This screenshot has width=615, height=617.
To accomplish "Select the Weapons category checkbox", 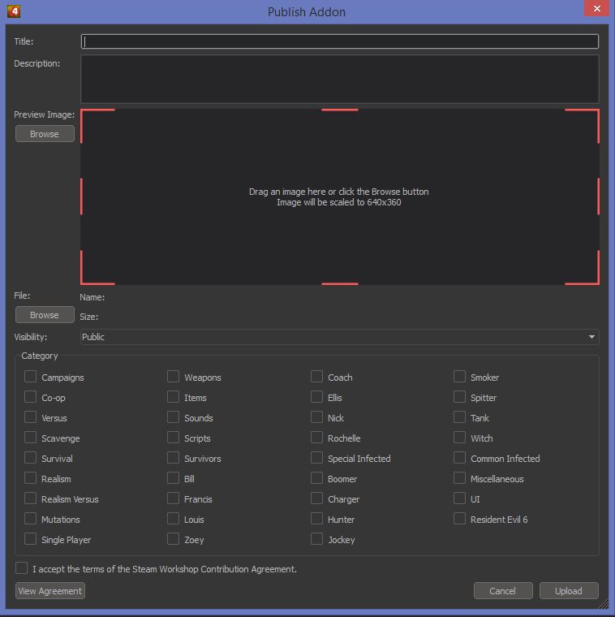I will (173, 377).
